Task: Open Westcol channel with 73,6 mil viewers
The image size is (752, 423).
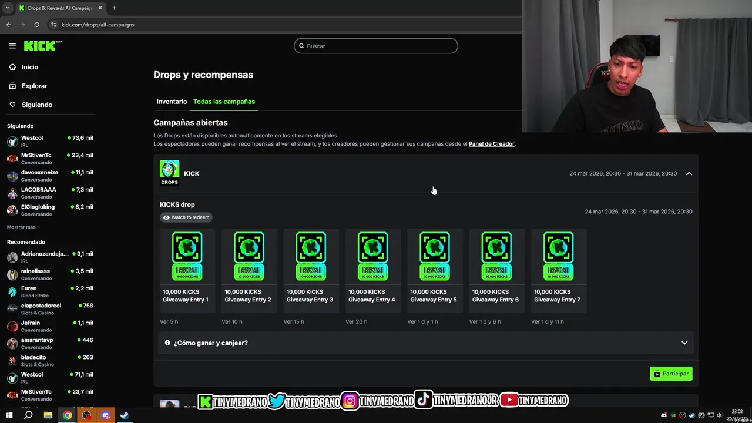Action: pos(49,142)
